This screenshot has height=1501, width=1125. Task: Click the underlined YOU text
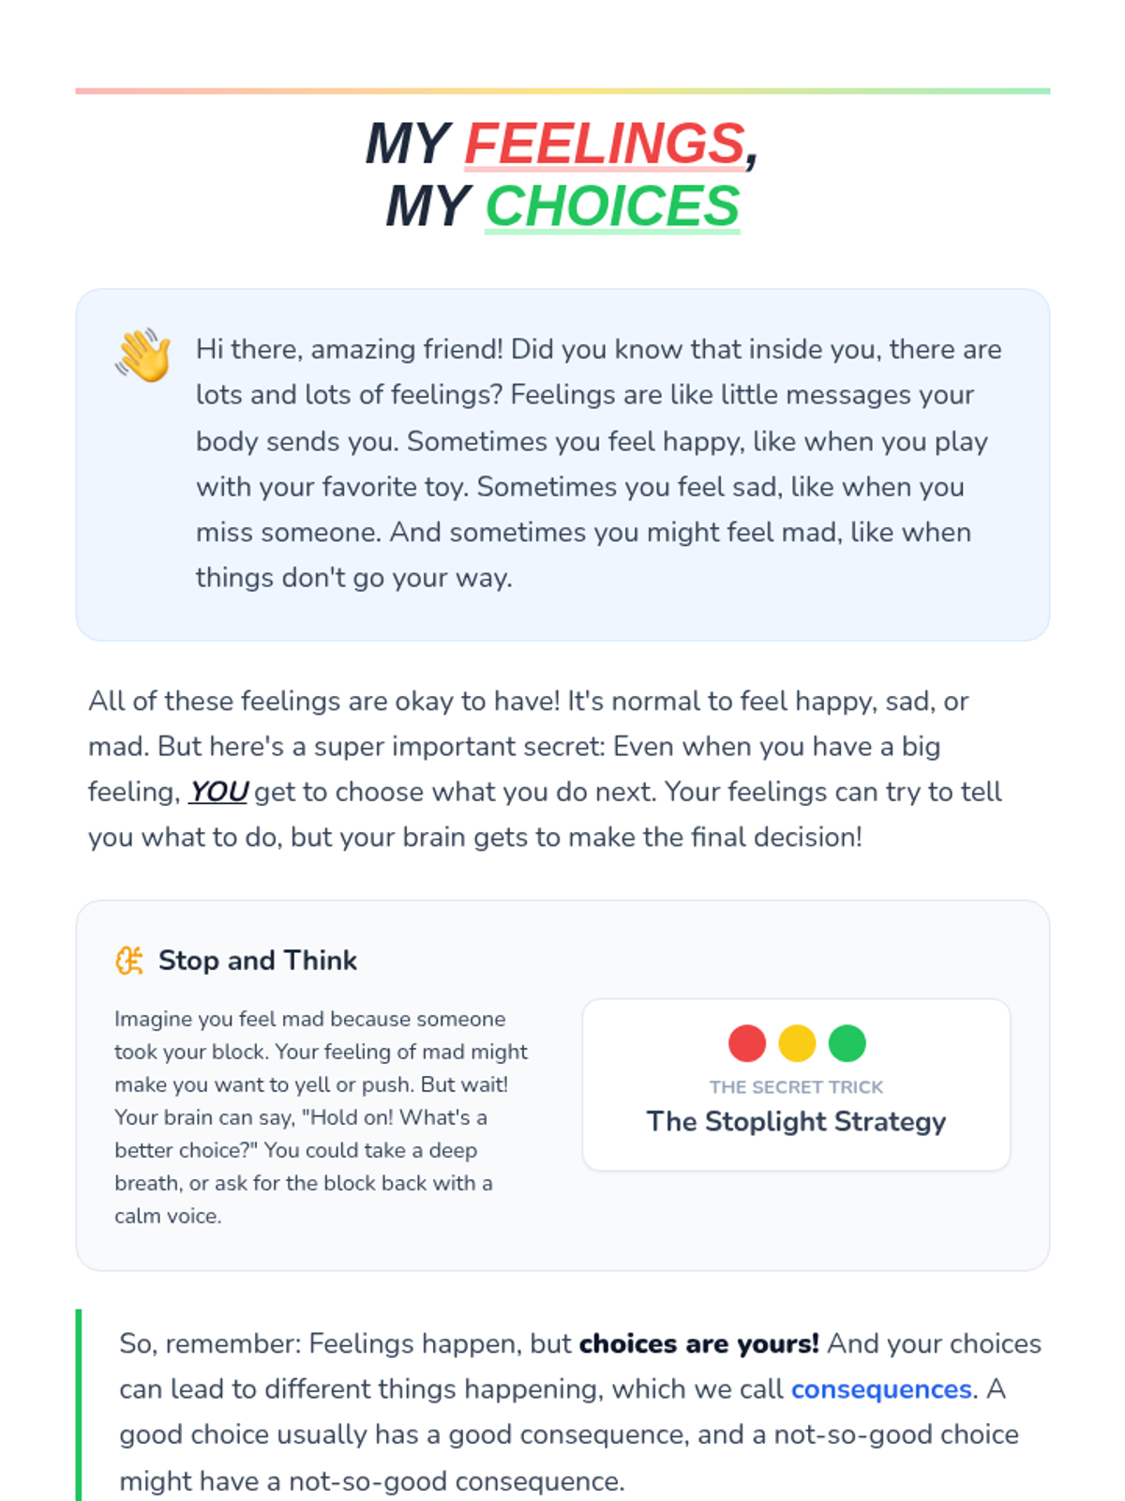pyautogui.click(x=218, y=792)
